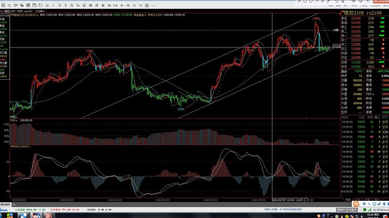
Task: Click the 买一 bid price 13310
Action: (x=356, y=40)
